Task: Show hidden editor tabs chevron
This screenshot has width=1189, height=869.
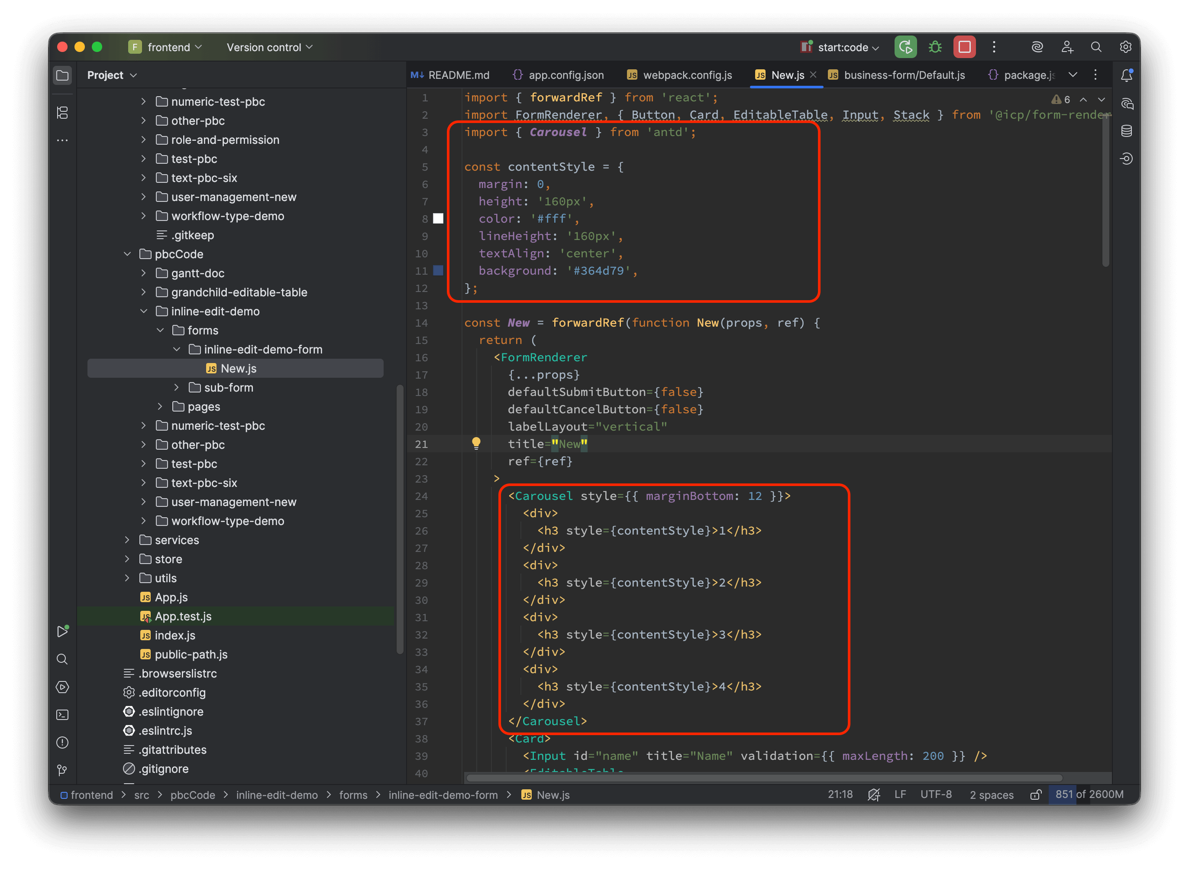Action: coord(1073,75)
